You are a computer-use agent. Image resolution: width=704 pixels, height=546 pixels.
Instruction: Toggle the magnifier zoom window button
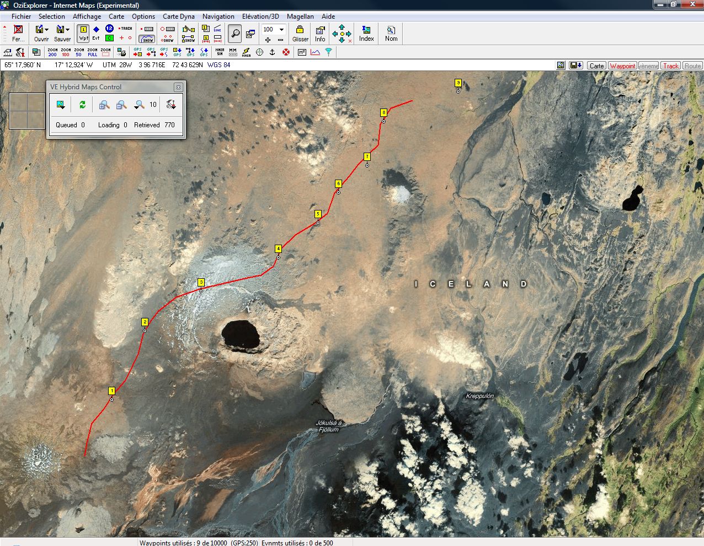click(x=235, y=34)
